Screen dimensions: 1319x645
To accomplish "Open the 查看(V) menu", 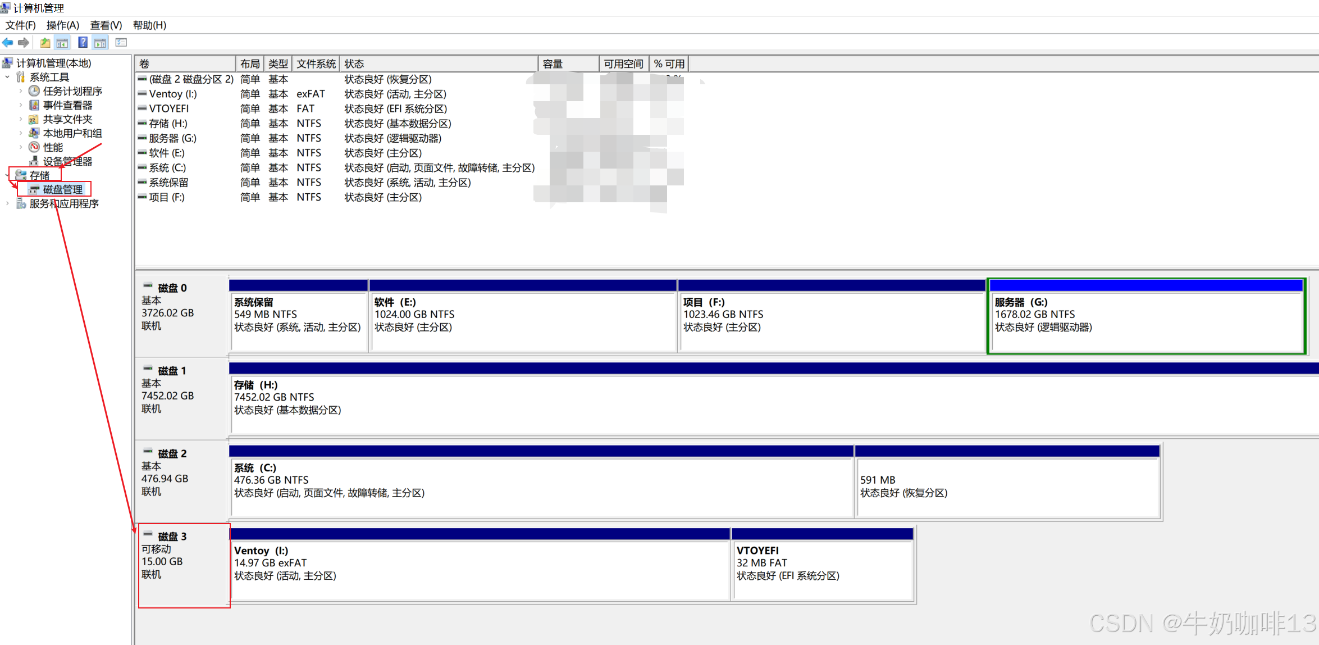I will (106, 25).
